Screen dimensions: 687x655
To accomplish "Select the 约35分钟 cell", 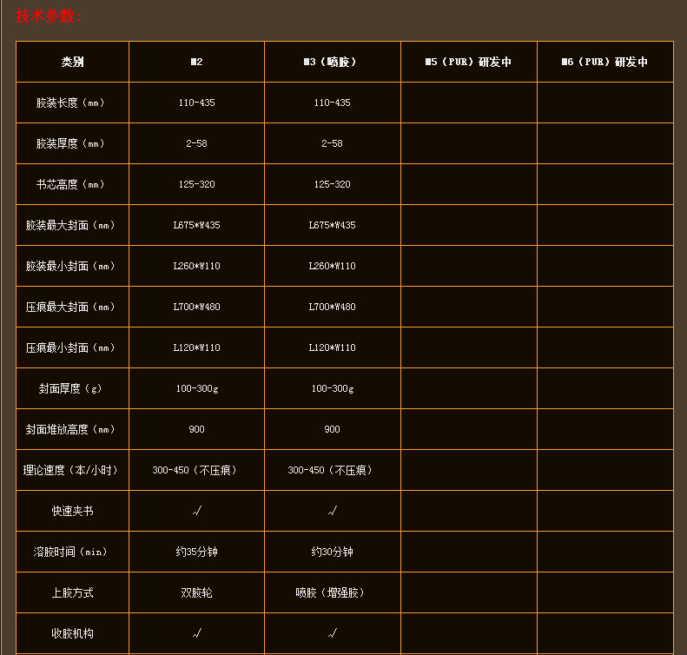I will coord(197,552).
